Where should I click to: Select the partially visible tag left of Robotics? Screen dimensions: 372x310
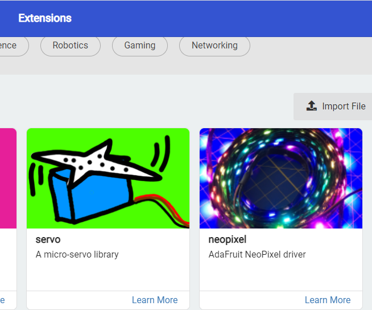(x=11, y=46)
